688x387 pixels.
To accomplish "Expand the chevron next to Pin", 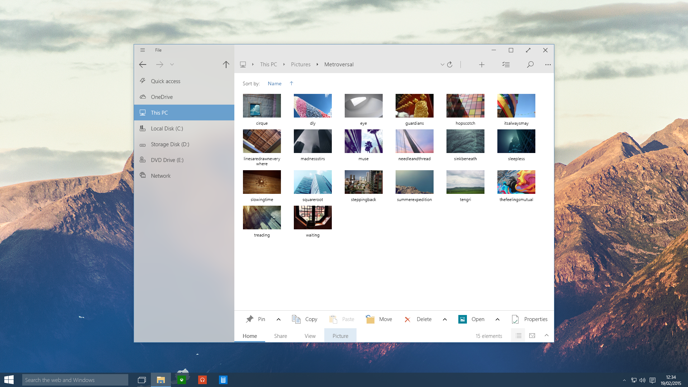I will tap(278, 319).
